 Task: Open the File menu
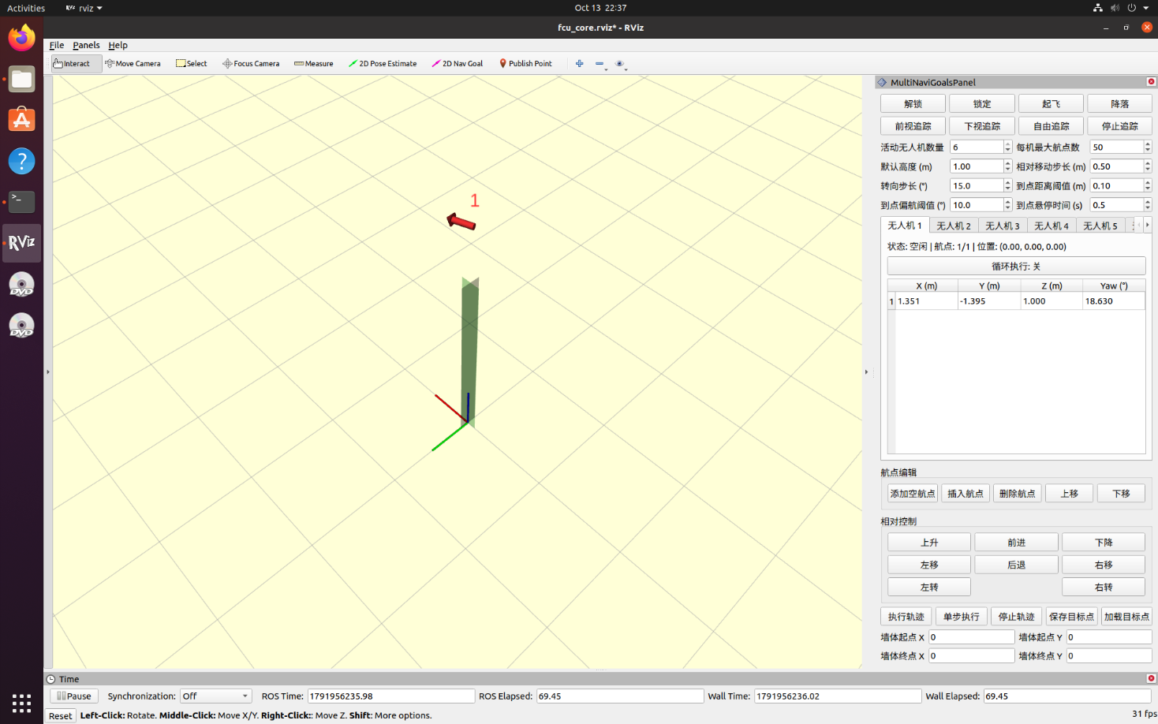[57, 45]
